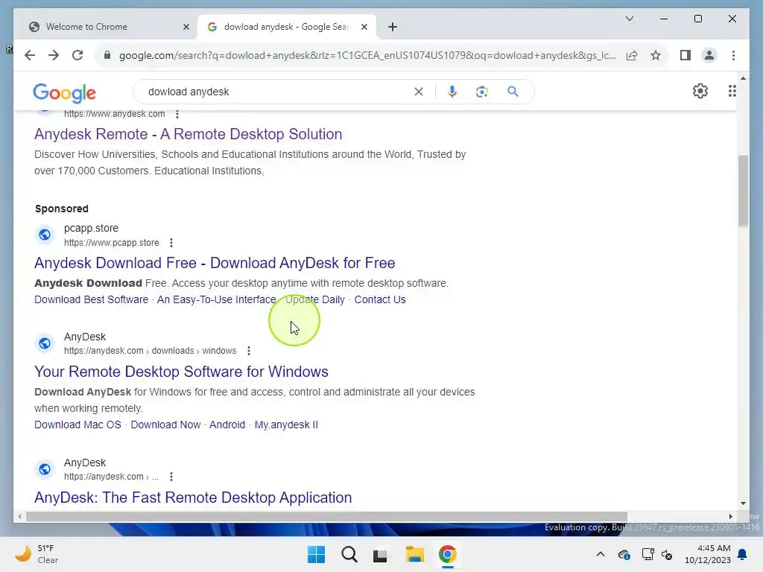Share this page from address bar

[632, 55]
